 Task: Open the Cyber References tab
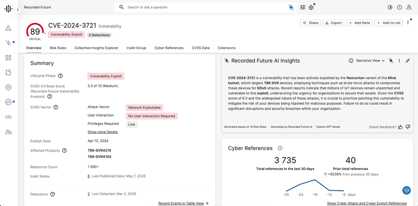[x=169, y=48]
